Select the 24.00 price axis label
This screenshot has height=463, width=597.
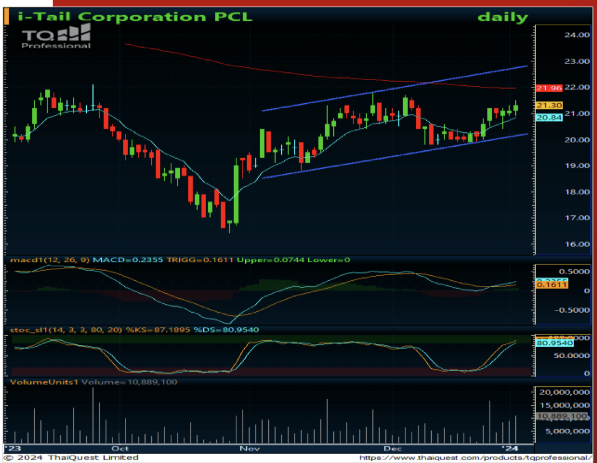[577, 35]
